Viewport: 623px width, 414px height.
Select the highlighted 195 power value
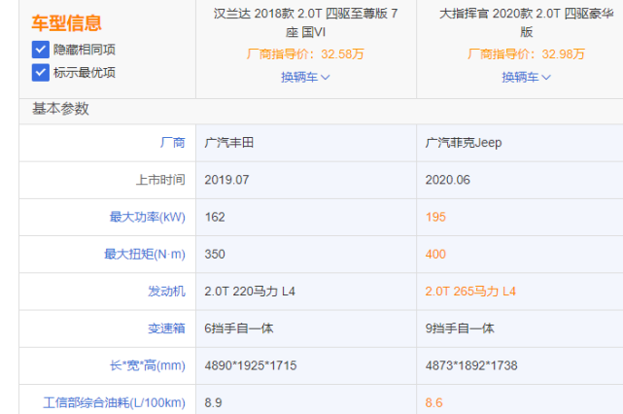click(x=435, y=217)
